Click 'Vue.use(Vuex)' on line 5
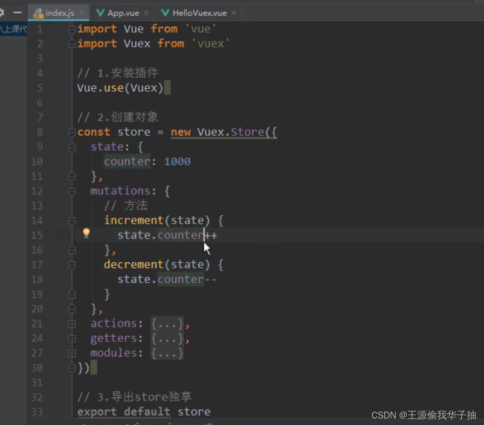The height and width of the screenshot is (425, 484). click(120, 88)
